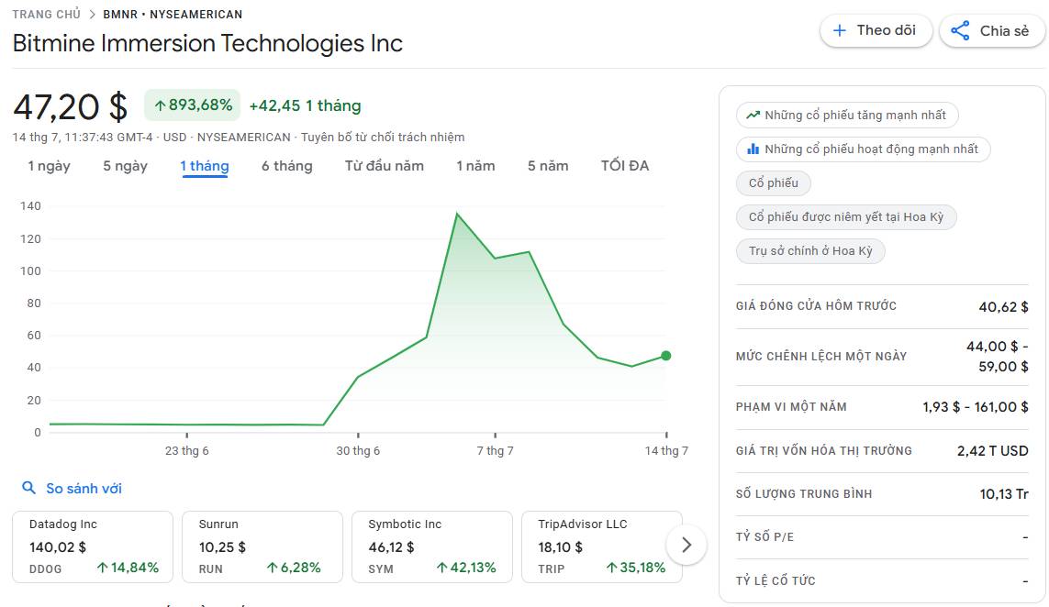This screenshot has height=607, width=1049.
Task: Open the Sunrun comparison card
Action: (262, 546)
